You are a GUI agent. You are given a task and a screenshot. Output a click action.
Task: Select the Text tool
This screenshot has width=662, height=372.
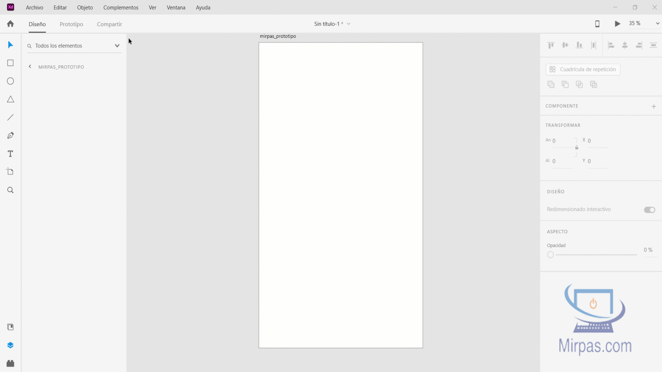(x=10, y=154)
